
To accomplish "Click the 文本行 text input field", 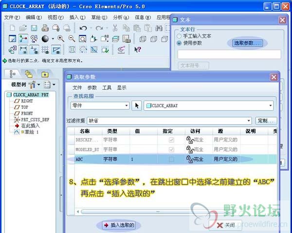I will (x=229, y=54).
